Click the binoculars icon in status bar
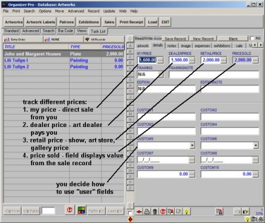 point(261,219)
